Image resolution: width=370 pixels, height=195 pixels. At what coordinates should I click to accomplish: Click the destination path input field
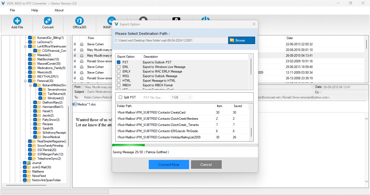[171, 40]
